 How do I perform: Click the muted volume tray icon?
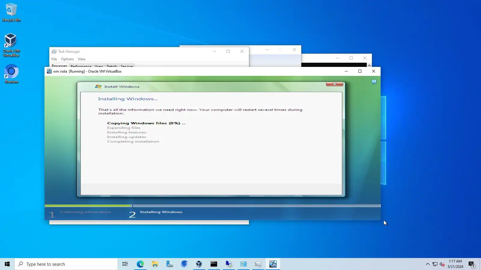[442, 264]
